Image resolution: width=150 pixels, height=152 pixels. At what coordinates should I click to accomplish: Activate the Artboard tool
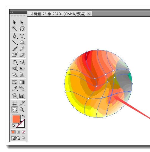point(15,103)
